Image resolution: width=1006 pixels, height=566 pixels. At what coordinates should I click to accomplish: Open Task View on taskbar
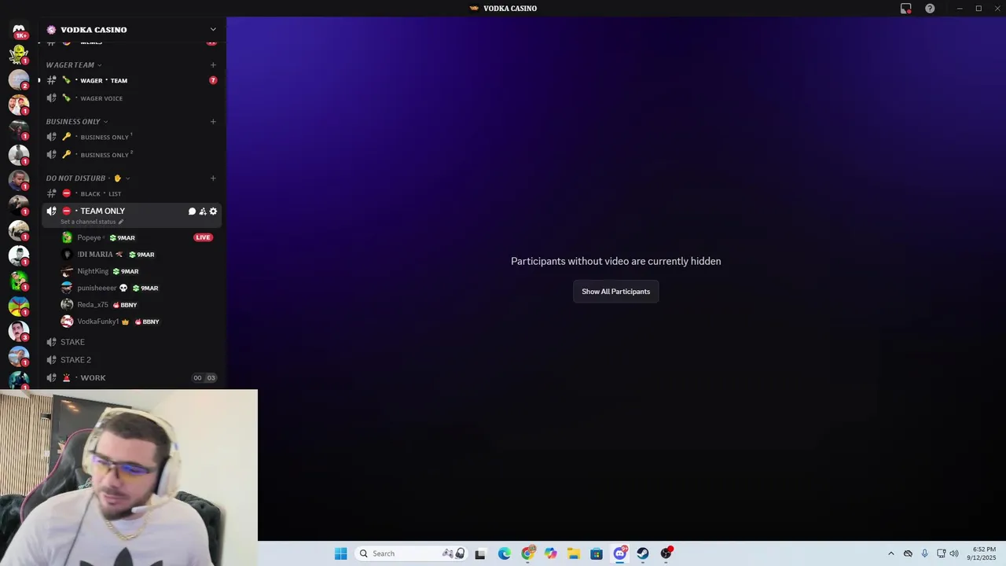coord(480,553)
